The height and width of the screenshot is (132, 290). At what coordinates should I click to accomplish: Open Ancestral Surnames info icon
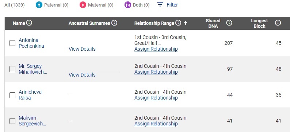pos(114,23)
